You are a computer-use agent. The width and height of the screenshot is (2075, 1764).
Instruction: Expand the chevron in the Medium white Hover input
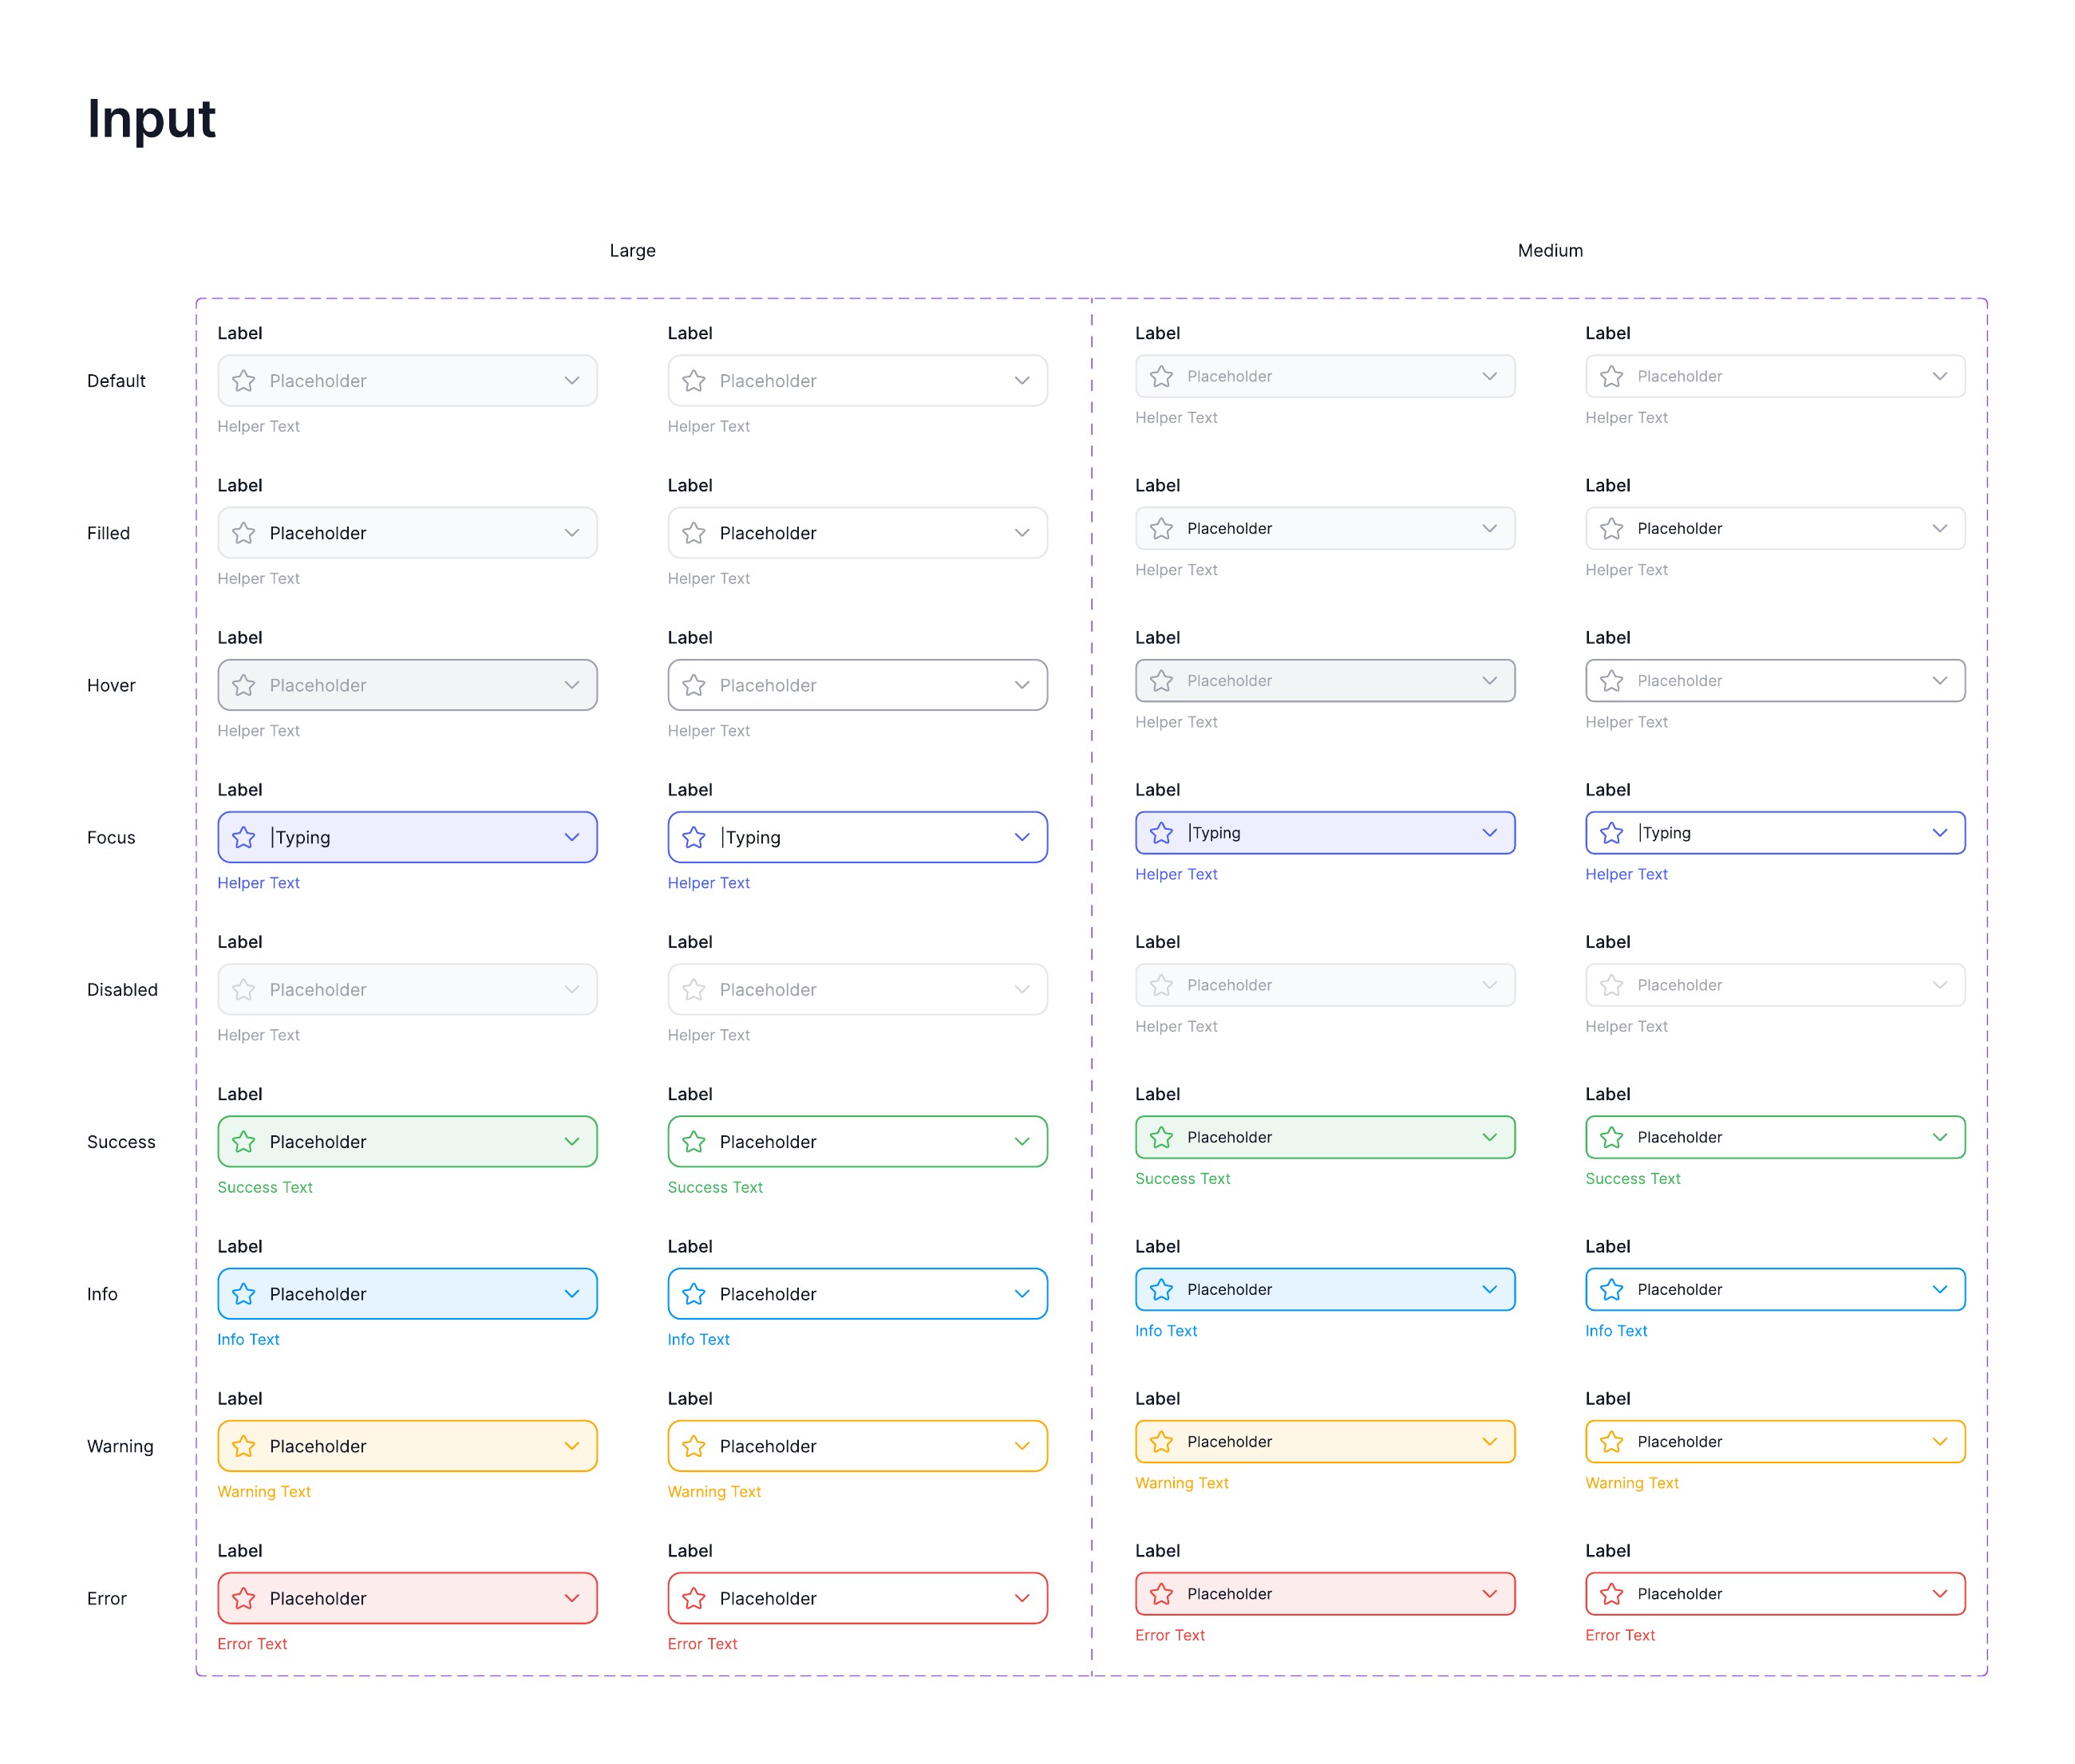pyautogui.click(x=1939, y=680)
